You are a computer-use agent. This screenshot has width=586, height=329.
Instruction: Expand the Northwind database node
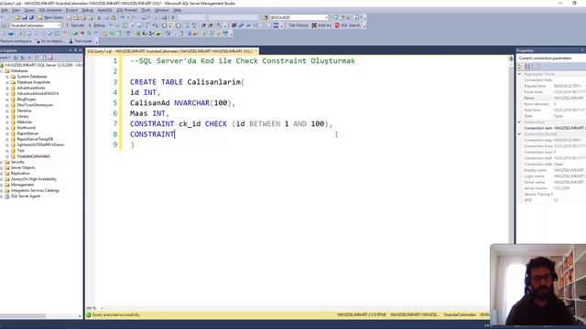tap(7, 128)
